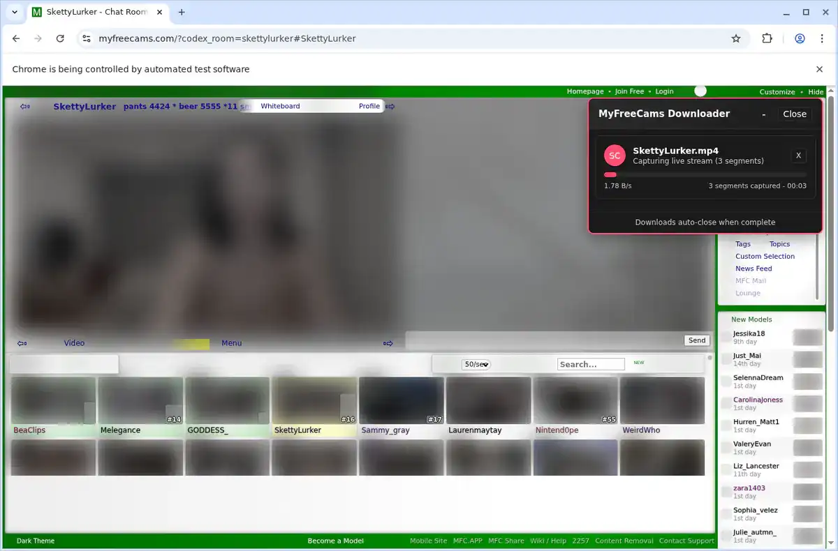Click the left arrow beside SkettyLurker room title

coord(25,107)
